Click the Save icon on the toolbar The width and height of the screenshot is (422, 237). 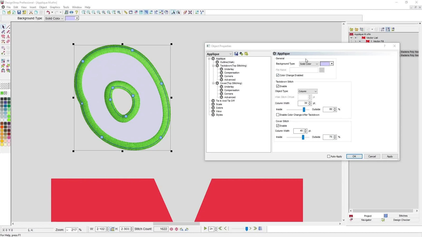click(19, 12)
